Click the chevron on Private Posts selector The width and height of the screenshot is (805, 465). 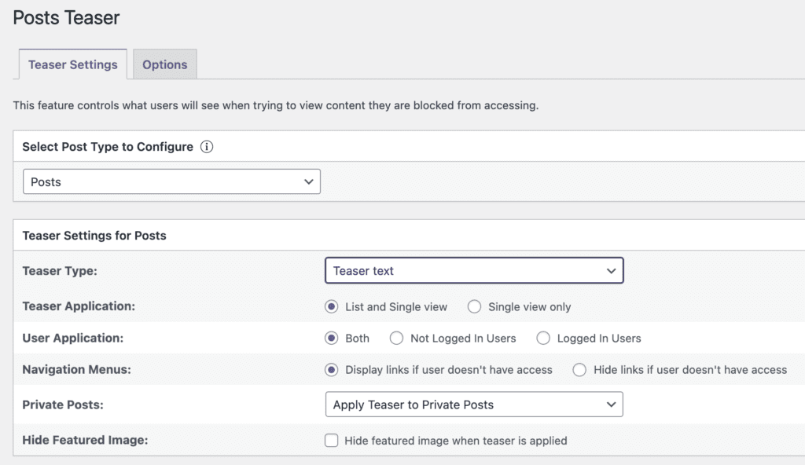click(612, 404)
